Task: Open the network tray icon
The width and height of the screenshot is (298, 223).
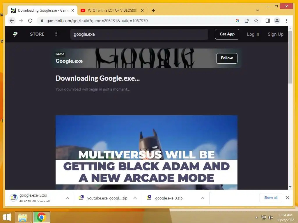Action: pos(263,217)
